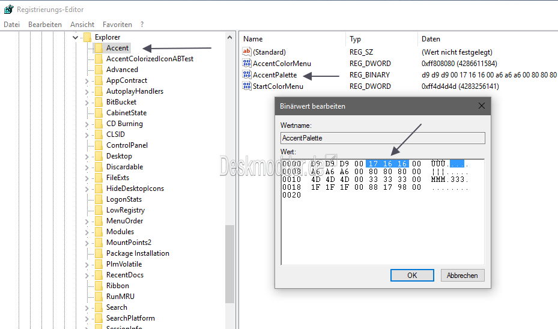Screen dimensions: 558x329
Task: Click the AccentColorizedIconABTest folder icon
Action: pyautogui.click(x=99, y=59)
